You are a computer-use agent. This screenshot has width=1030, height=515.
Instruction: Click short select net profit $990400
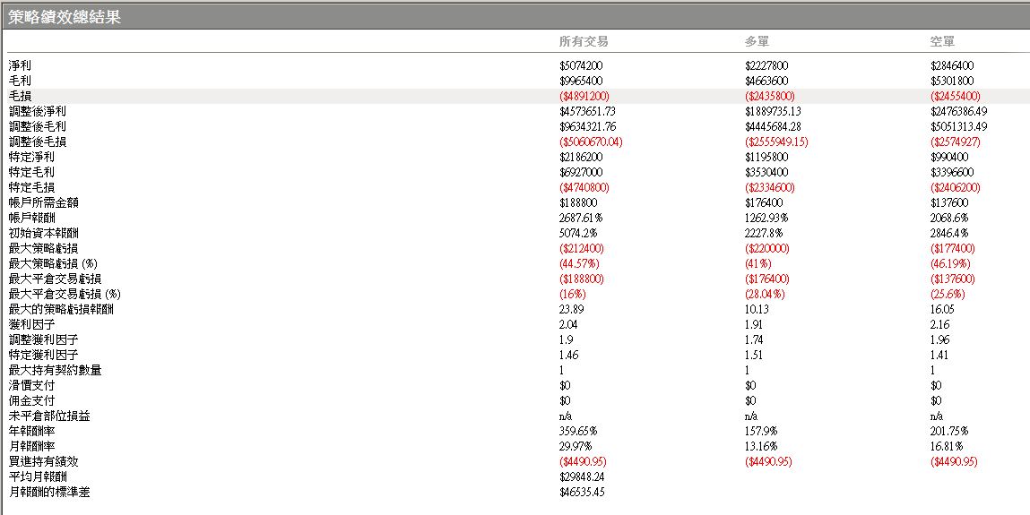[949, 157]
